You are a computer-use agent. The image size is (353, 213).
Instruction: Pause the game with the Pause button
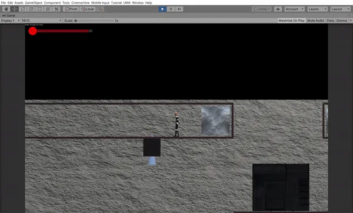pos(171,9)
